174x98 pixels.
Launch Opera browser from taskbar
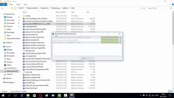coord(41,95)
